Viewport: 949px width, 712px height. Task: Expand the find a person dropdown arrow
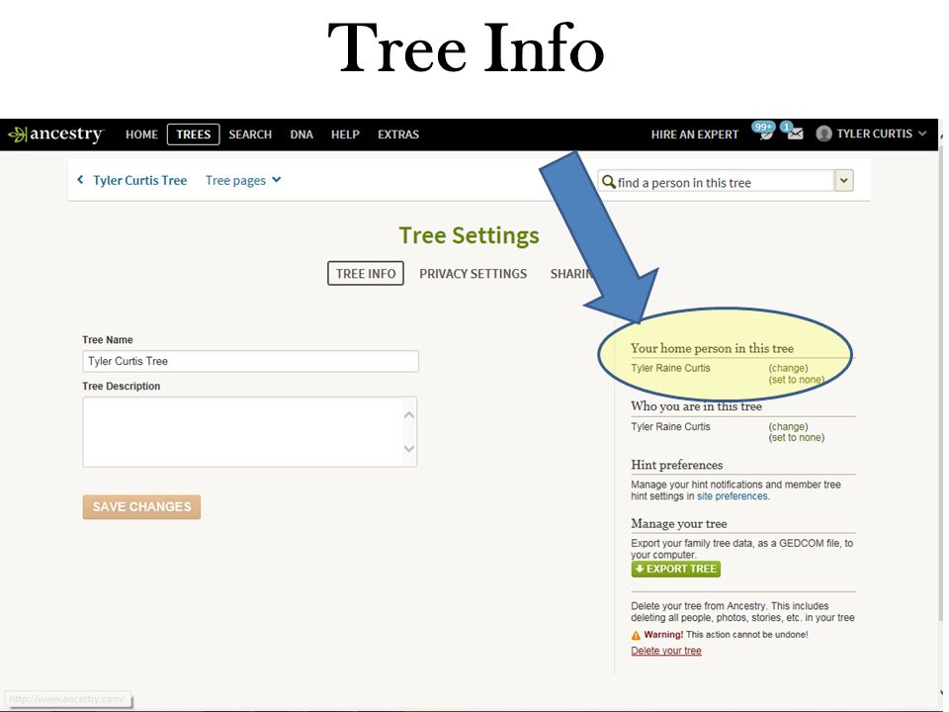[844, 180]
